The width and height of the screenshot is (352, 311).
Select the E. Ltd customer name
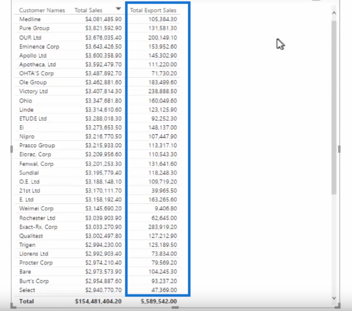[x=27, y=200]
